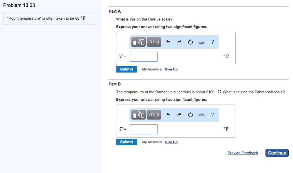Open the keyboard shortcuts icon in Part A
The image size is (293, 173).
pos(202,42)
